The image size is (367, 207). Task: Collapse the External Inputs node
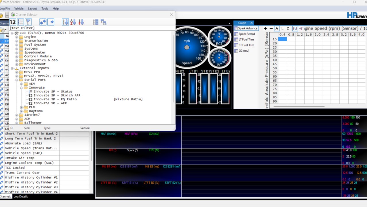pos(12,68)
